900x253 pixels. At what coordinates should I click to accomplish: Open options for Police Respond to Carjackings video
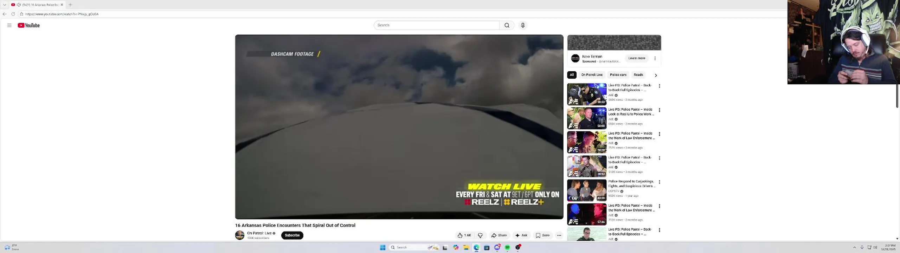pos(660,182)
